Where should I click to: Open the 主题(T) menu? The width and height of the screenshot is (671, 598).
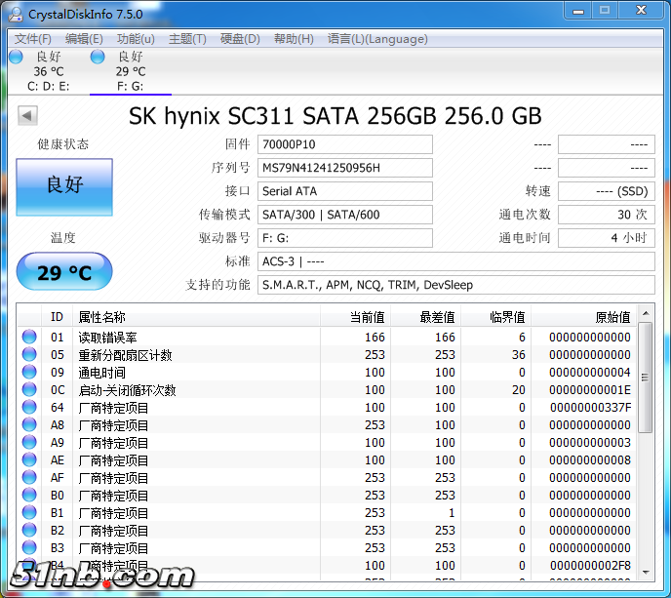point(187,39)
